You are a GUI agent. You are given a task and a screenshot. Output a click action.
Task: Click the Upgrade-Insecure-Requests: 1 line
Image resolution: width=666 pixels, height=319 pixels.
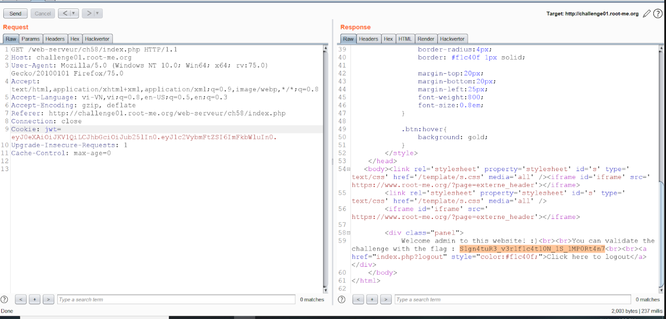69,145
